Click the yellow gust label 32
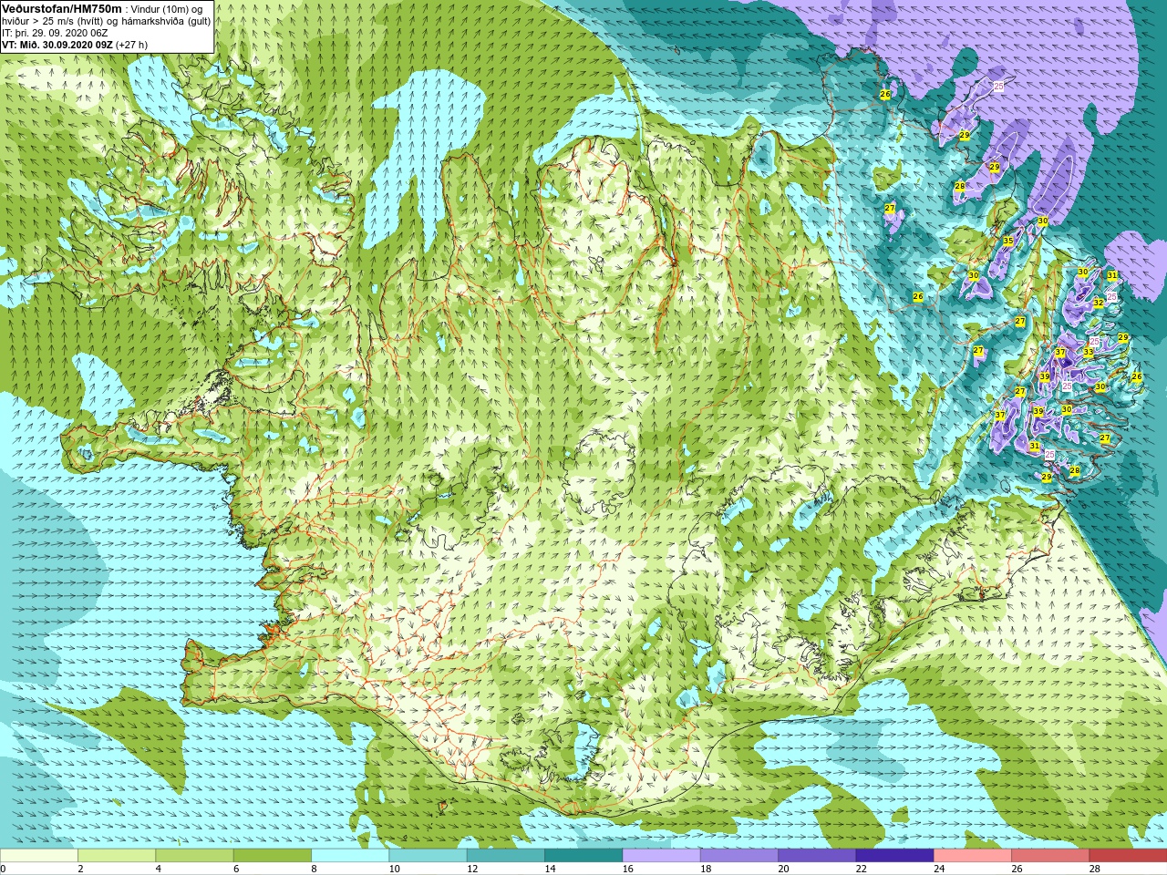Image resolution: width=1167 pixels, height=875 pixels. 1099,303
